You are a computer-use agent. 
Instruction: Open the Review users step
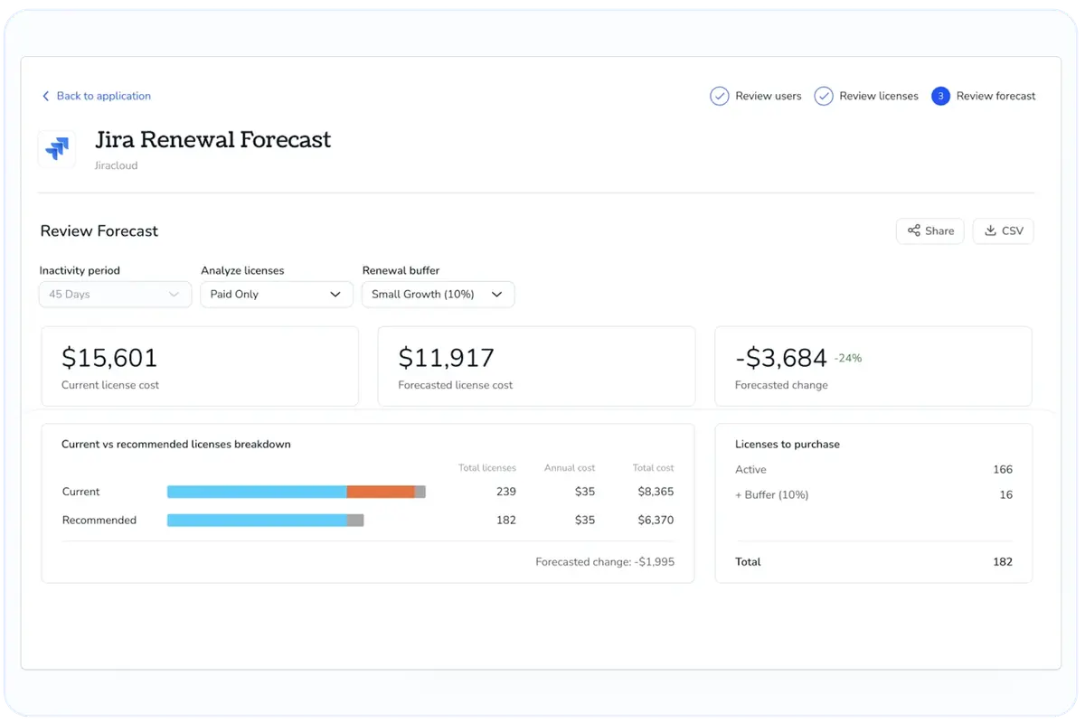tap(756, 96)
